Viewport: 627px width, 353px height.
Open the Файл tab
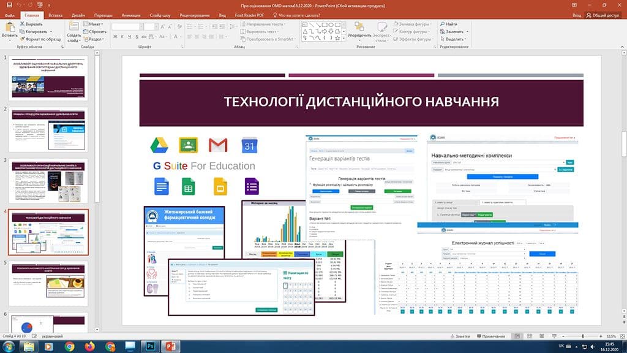10,15
